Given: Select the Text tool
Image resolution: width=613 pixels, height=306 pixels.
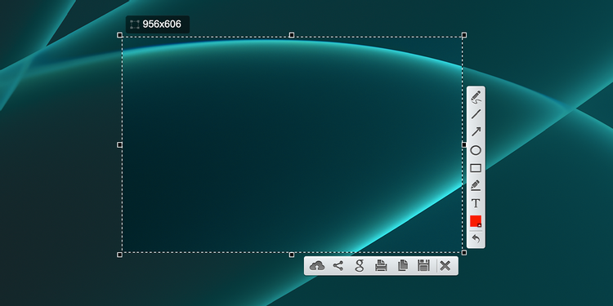Looking at the screenshot, I should (476, 203).
